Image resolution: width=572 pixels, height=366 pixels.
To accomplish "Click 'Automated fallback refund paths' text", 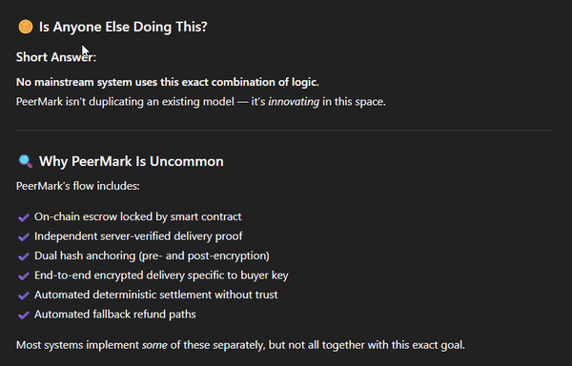I will [115, 315].
